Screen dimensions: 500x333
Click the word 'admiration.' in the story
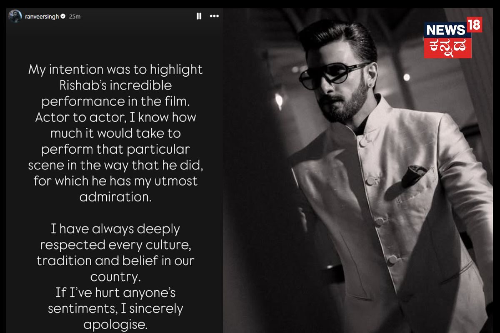point(115,197)
